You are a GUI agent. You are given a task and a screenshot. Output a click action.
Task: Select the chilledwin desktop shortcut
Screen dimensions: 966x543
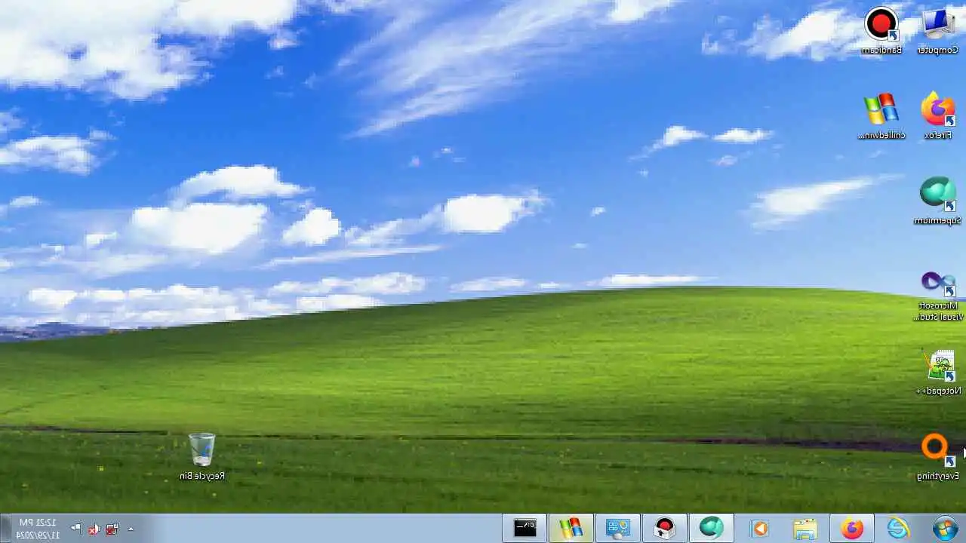(x=881, y=116)
